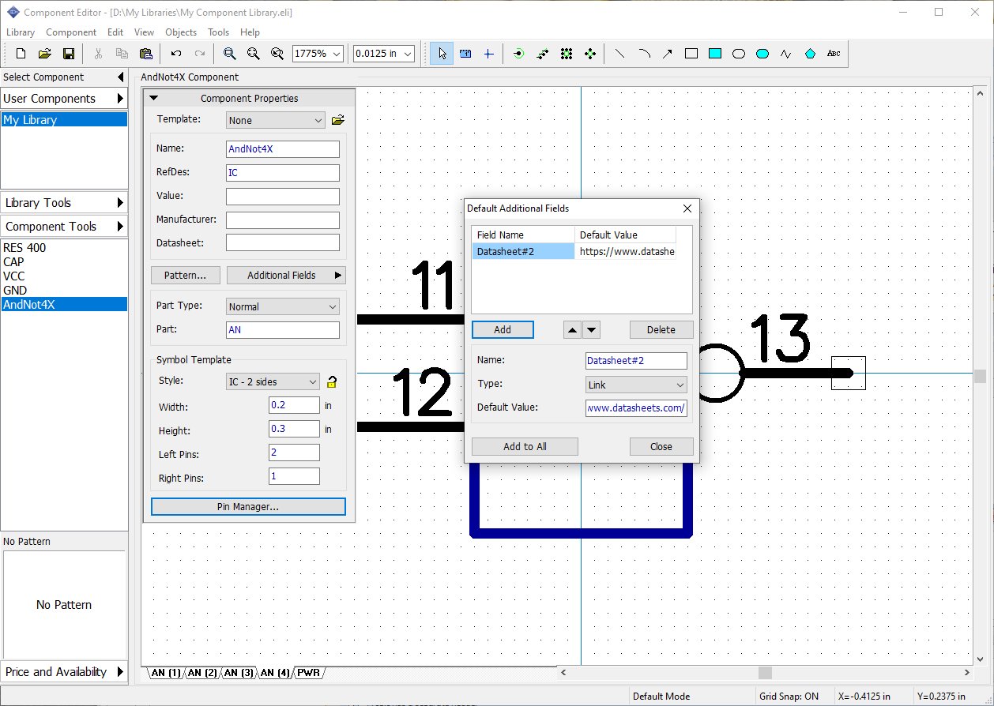This screenshot has width=994, height=706.
Task: Collapse the Select Component panel arrow
Action: pos(120,77)
